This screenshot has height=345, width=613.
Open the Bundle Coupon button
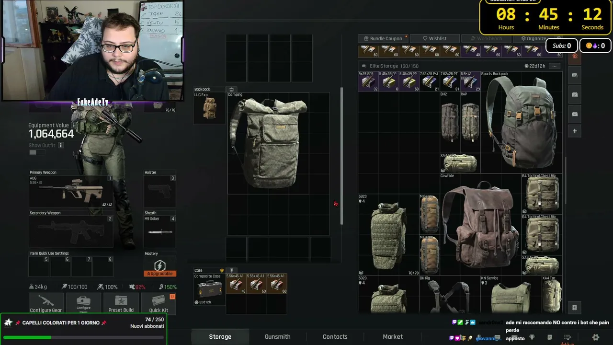pyautogui.click(x=384, y=38)
